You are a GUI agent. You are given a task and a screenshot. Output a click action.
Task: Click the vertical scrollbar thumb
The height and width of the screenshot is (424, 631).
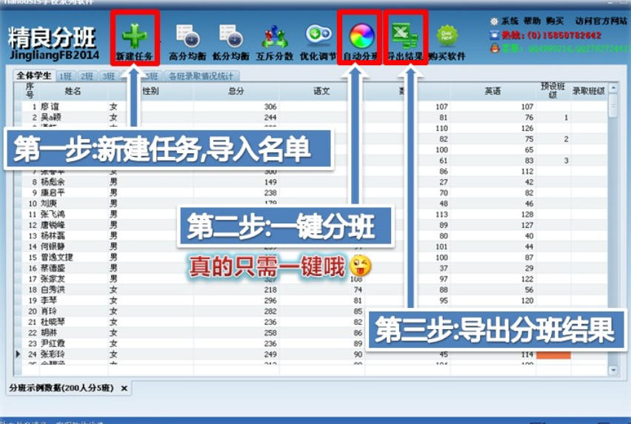point(613,106)
